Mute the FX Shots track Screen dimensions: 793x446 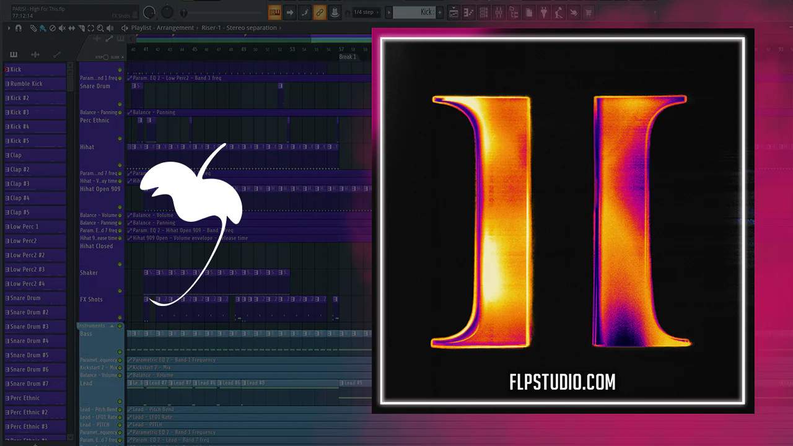click(x=120, y=317)
